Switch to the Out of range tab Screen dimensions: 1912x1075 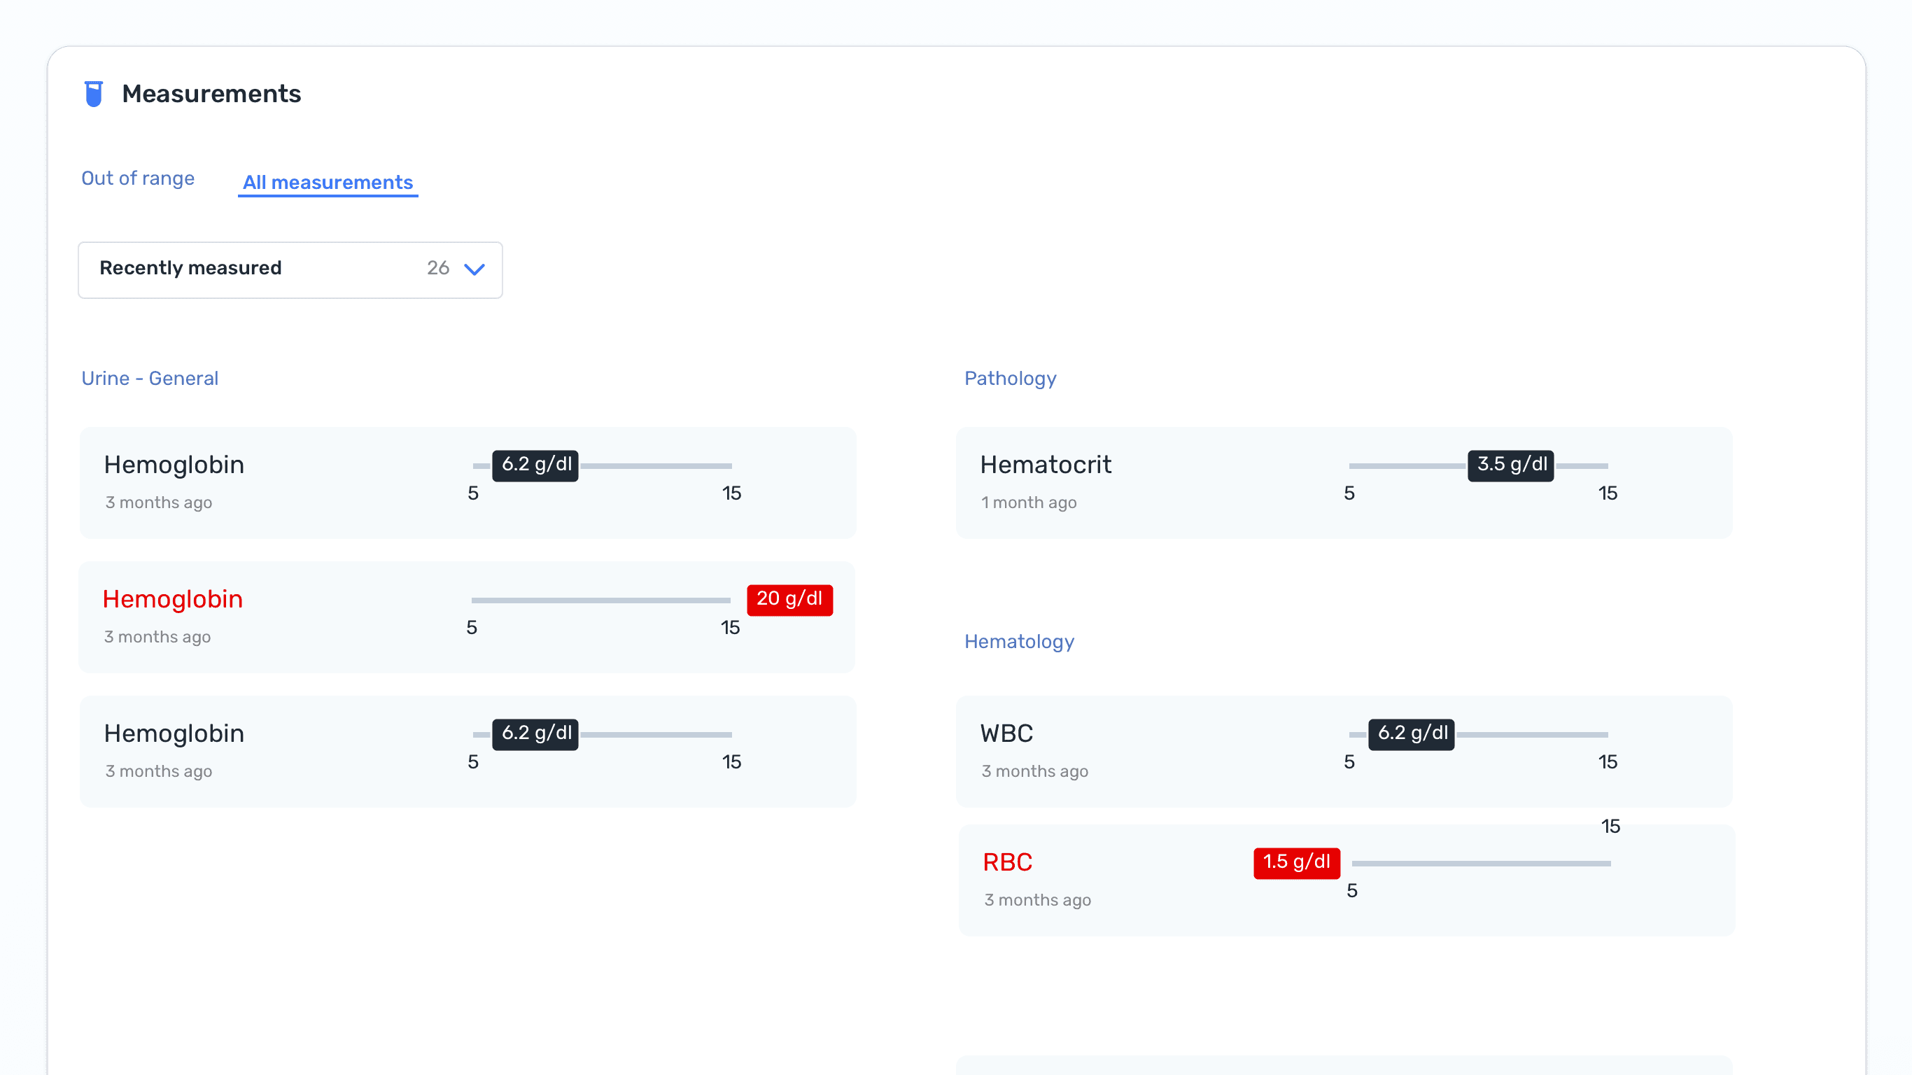(137, 178)
